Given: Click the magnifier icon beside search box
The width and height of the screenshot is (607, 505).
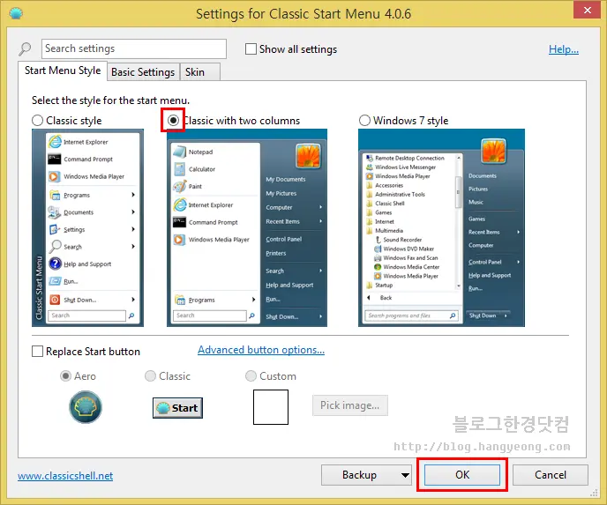Looking at the screenshot, I should [25, 49].
